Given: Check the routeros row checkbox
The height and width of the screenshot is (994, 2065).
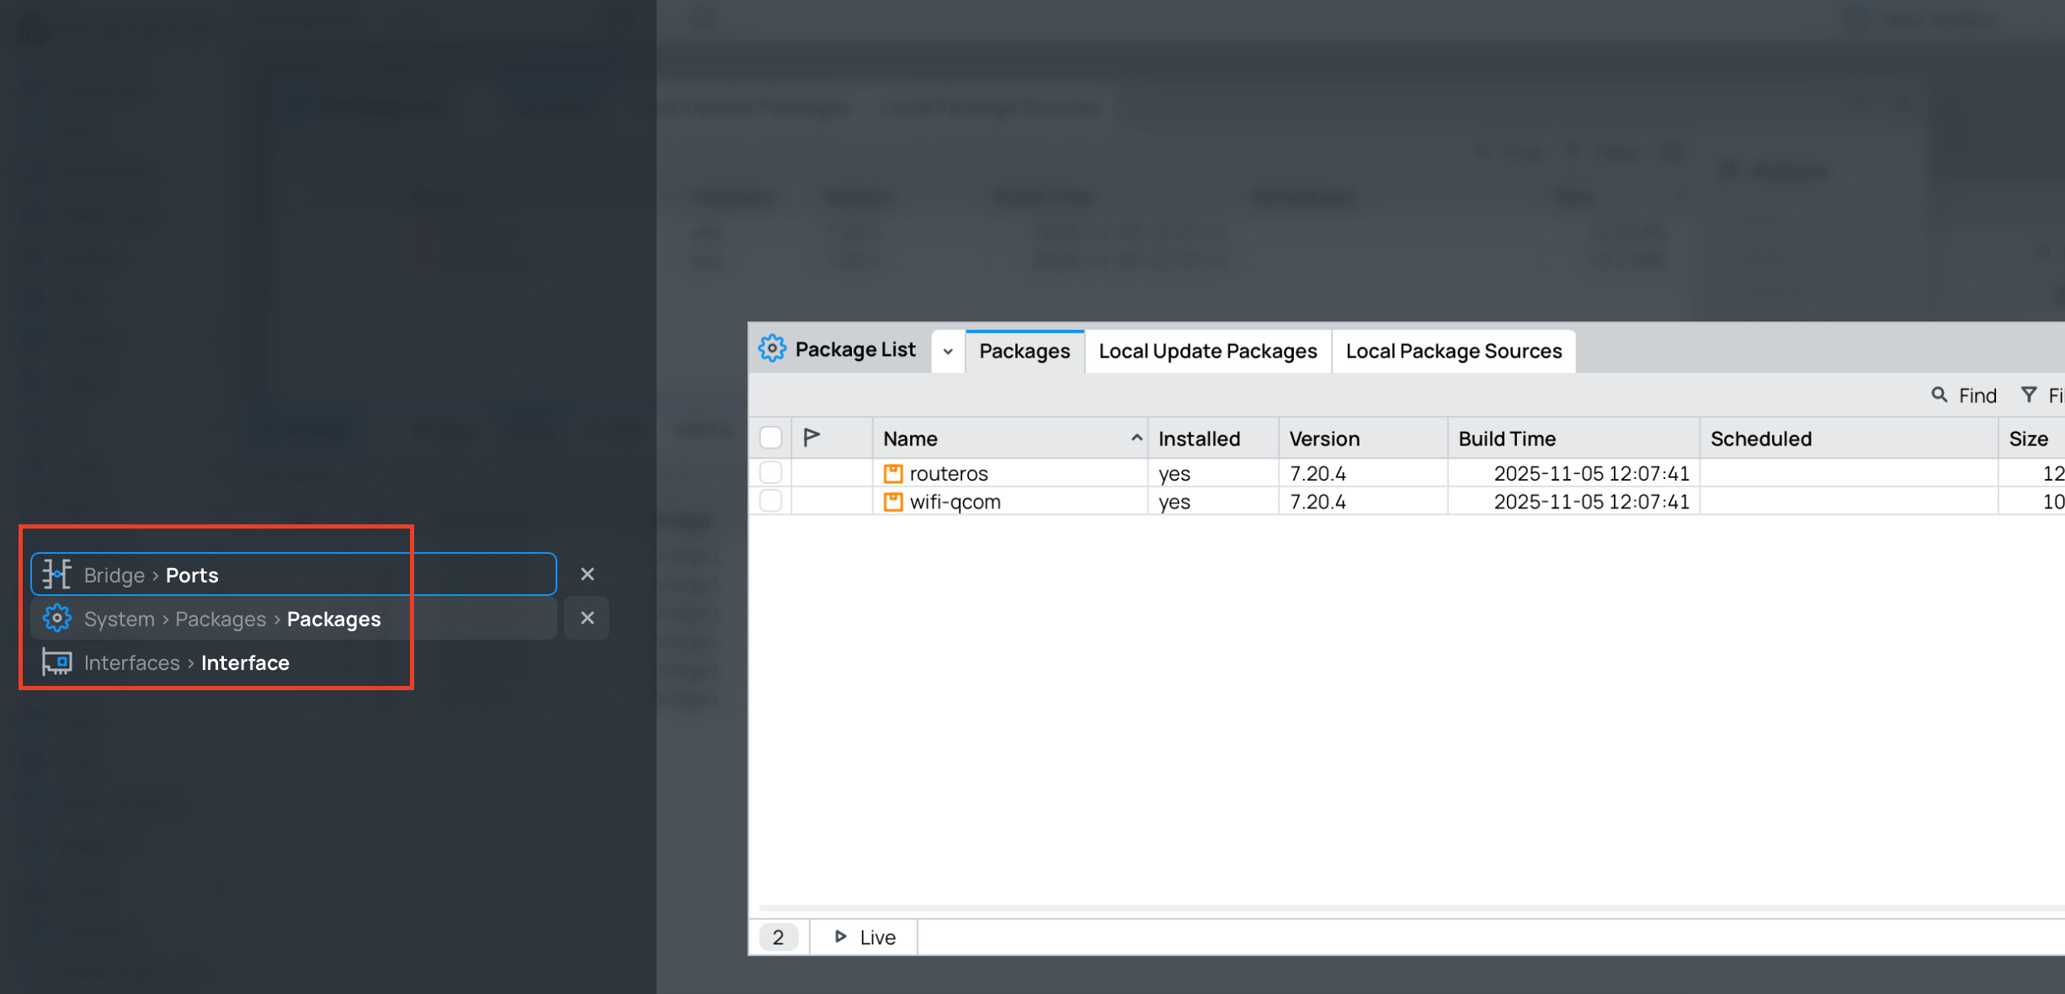Looking at the screenshot, I should coord(770,472).
